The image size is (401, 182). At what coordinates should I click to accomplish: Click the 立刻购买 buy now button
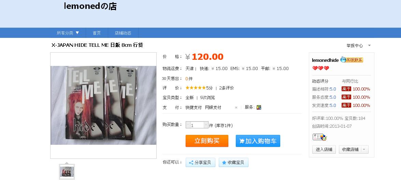pyautogui.click(x=207, y=141)
